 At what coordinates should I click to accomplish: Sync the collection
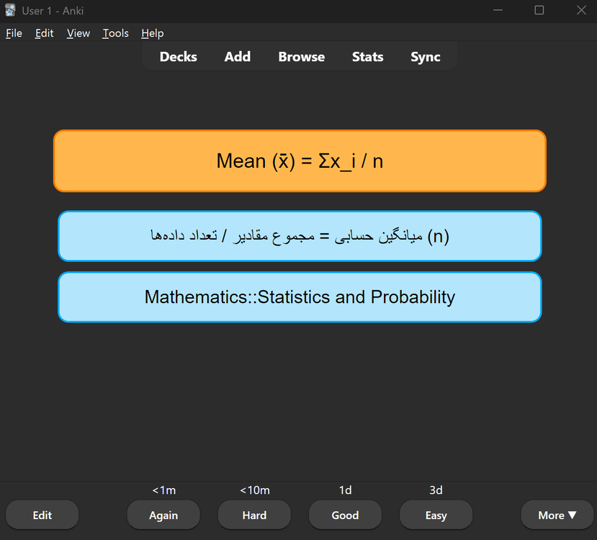[x=426, y=57]
